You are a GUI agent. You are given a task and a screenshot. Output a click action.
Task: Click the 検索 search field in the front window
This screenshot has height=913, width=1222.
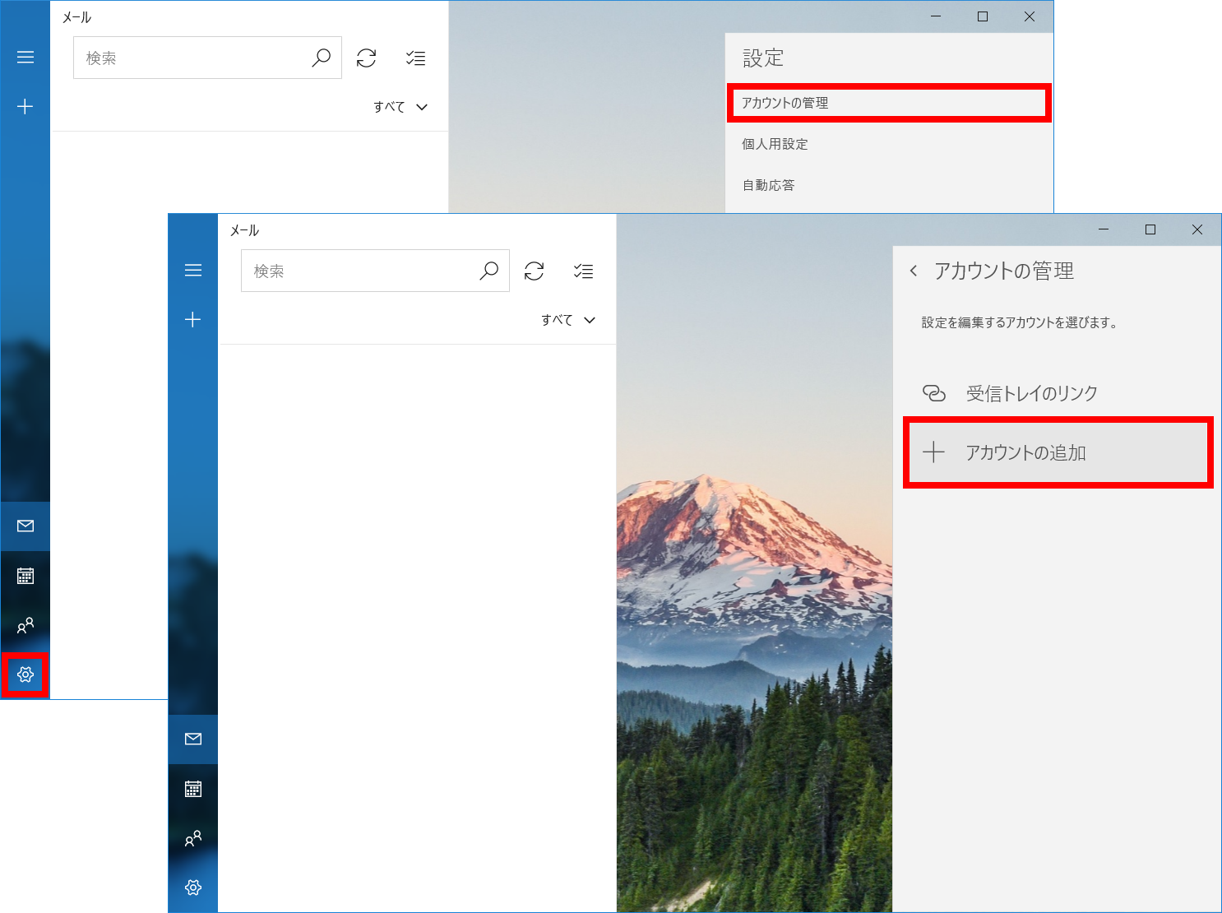tap(358, 271)
